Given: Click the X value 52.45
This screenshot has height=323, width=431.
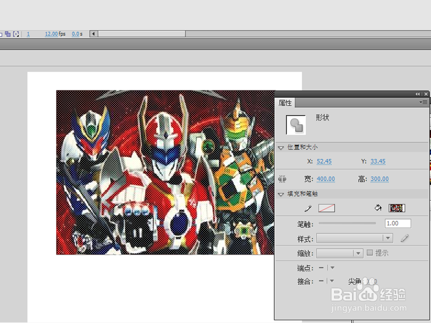Looking at the screenshot, I should (x=324, y=161).
